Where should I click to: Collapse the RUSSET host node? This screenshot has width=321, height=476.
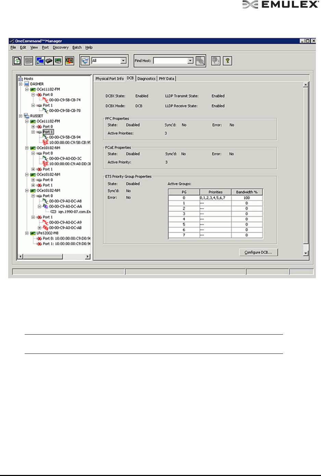(21, 116)
